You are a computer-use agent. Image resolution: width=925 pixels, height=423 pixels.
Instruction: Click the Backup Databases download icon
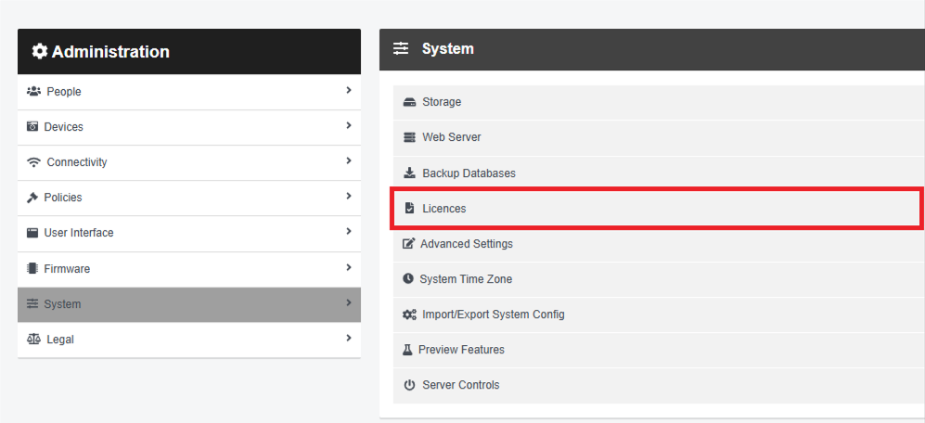409,173
